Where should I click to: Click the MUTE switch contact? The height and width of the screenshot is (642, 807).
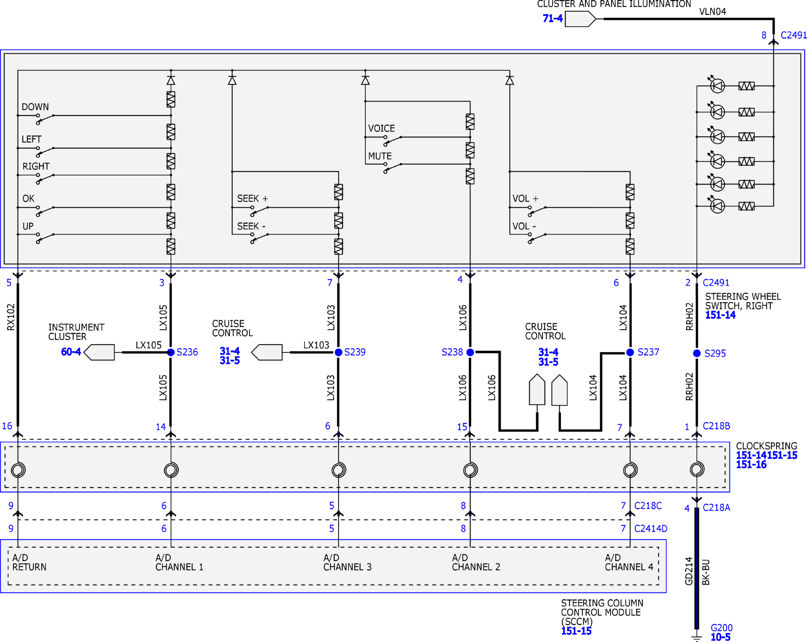pos(393,168)
